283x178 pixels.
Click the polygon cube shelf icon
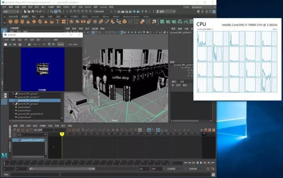click(x=16, y=22)
